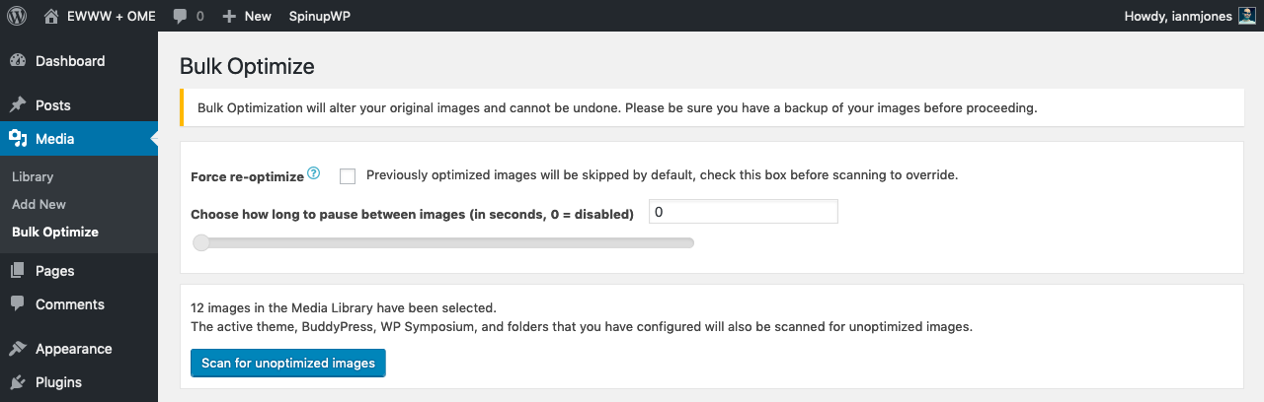Click the pause duration slider handle

[201, 243]
